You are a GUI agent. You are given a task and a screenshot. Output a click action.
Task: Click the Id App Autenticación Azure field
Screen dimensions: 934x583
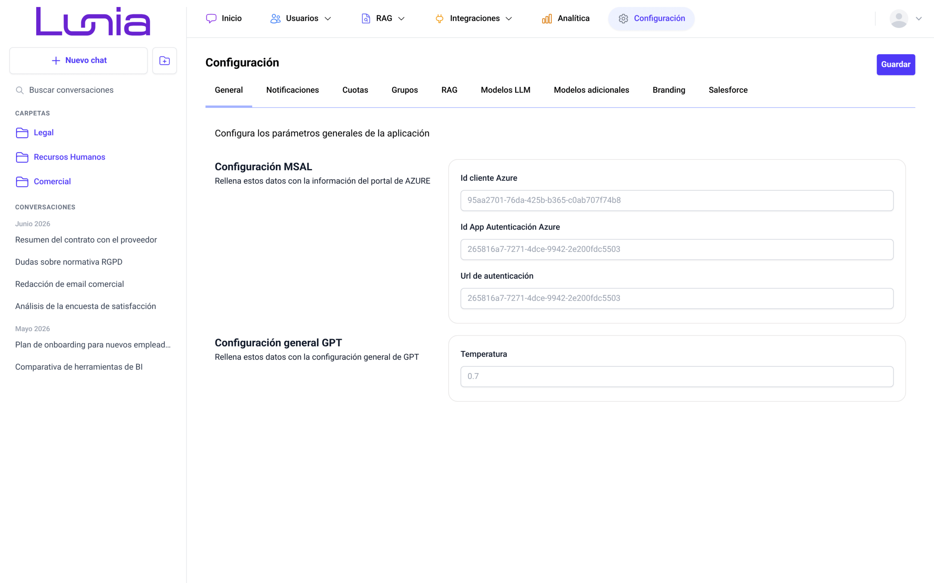pyautogui.click(x=676, y=250)
